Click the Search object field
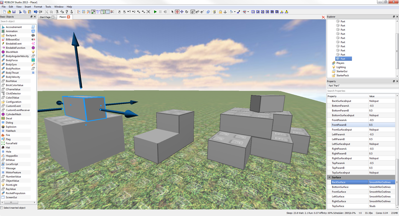Screen dimensions: 399x216 (x=18, y=21)
